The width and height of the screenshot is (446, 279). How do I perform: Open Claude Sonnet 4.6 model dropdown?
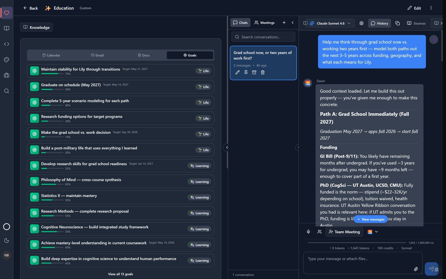(x=330, y=23)
